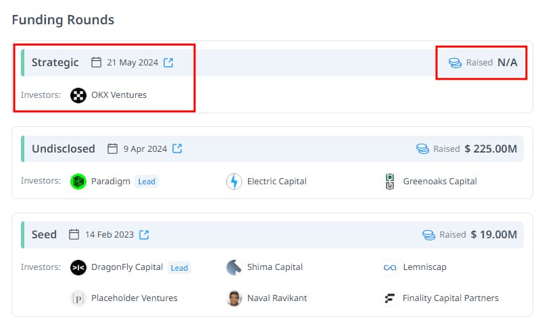Click the green Paradigm logo
This screenshot has width=544, height=324.
[79, 182]
